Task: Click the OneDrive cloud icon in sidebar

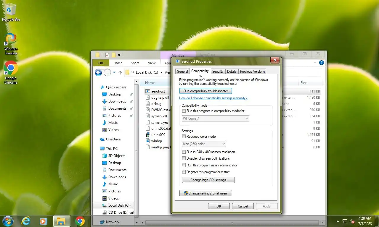Action: click(x=102, y=139)
